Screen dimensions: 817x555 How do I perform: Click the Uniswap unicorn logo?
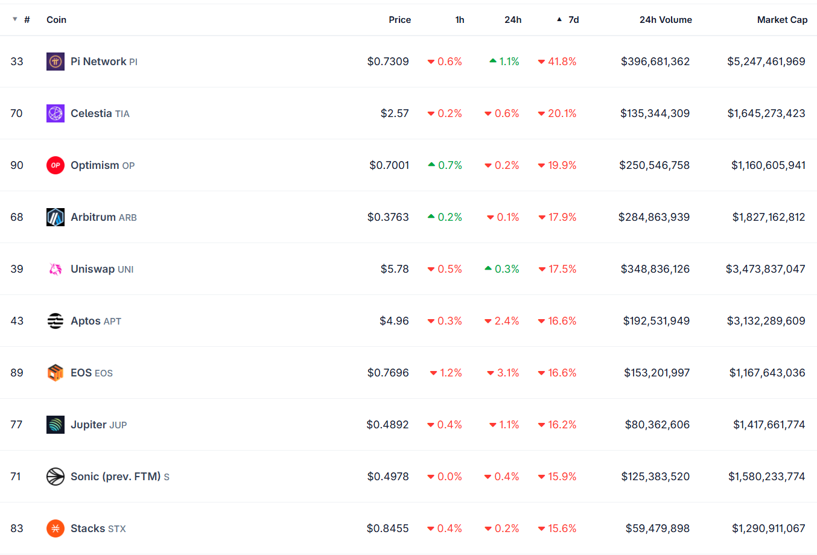point(56,269)
